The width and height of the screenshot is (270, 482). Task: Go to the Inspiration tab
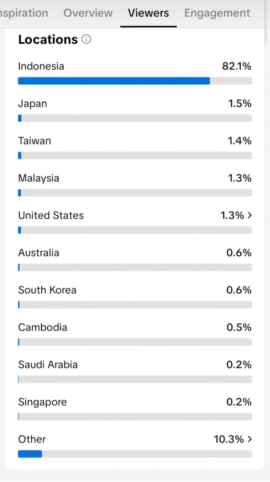(x=24, y=13)
